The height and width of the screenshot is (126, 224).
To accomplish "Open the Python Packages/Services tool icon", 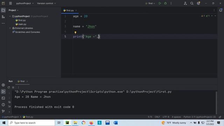I will (x=3, y=85).
